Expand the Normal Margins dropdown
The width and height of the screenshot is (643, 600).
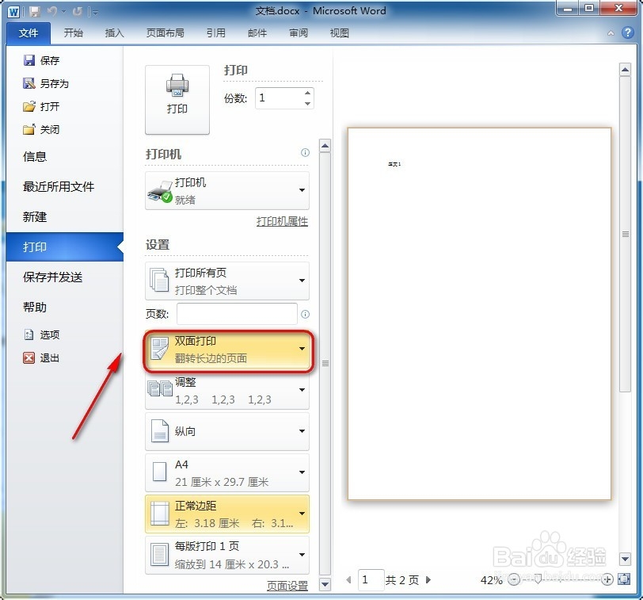[226, 514]
